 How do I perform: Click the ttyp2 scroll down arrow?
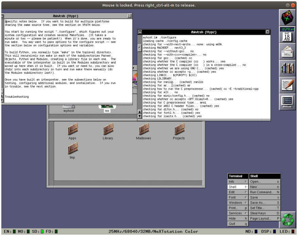140,116
